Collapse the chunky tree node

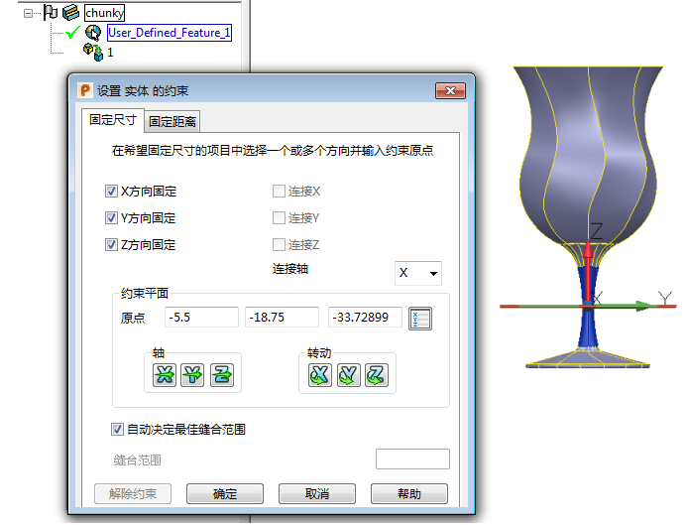coord(28,14)
